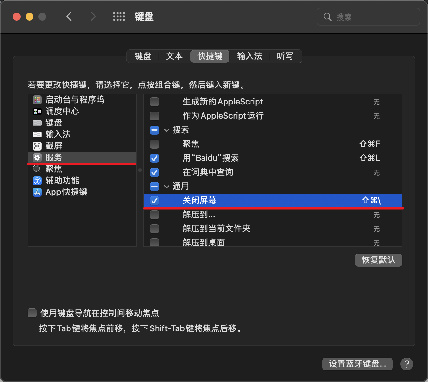Click the Accessibility (辅助功能) icon
This screenshot has width=428, height=382.
pyautogui.click(x=37, y=181)
